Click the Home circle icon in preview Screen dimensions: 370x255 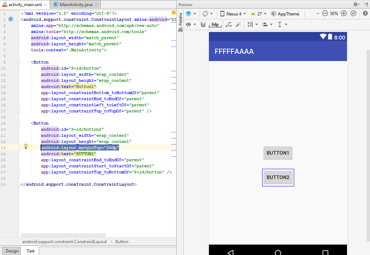[x=278, y=252]
